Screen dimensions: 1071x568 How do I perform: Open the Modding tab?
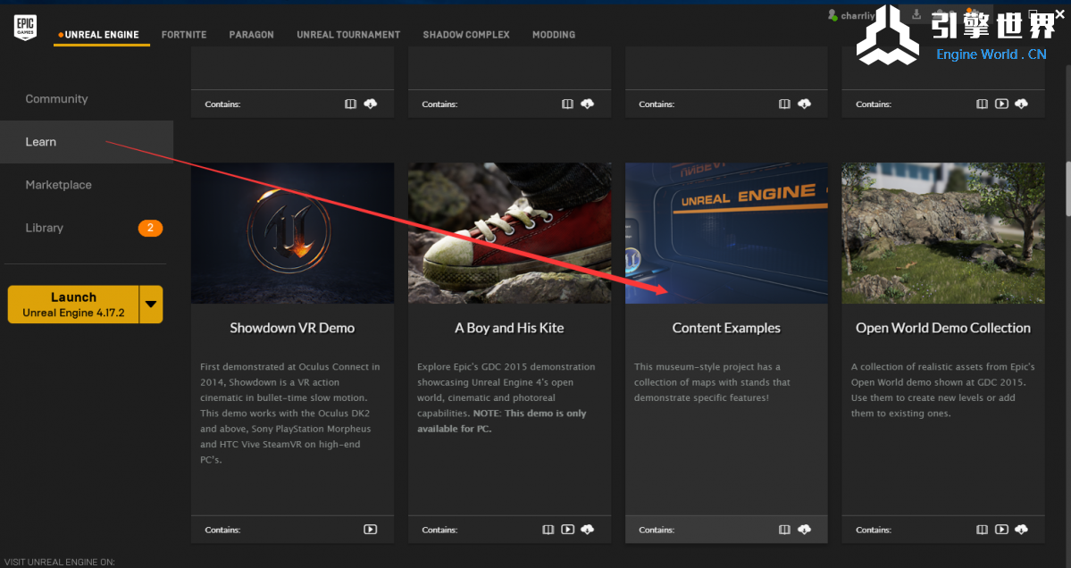click(x=554, y=35)
